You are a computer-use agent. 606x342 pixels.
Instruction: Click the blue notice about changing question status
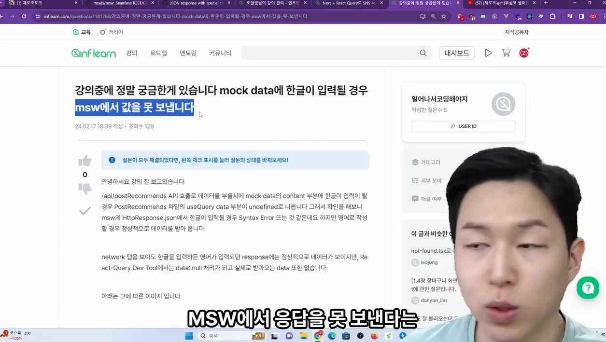(235, 160)
